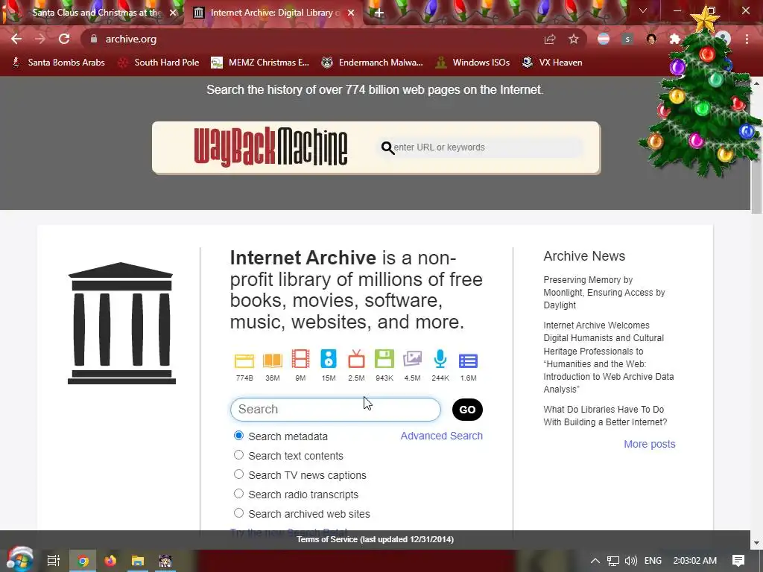Go back with the browser back arrow
Screen dimensions: 763x572
(x=16, y=39)
